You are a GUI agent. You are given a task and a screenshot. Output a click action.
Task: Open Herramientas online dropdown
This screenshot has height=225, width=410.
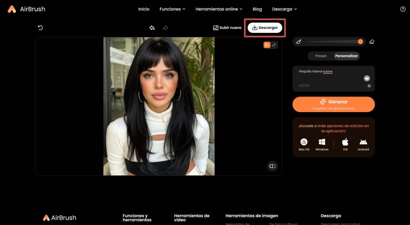pyautogui.click(x=219, y=9)
